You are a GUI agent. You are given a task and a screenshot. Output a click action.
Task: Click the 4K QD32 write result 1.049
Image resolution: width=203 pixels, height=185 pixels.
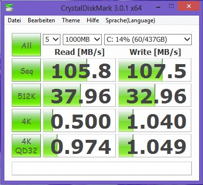pyautogui.click(x=155, y=146)
